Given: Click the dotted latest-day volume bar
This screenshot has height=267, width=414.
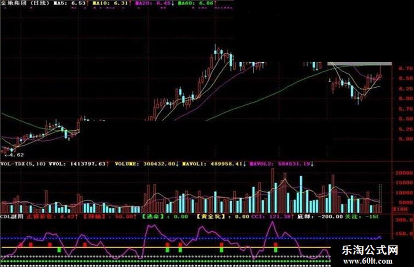Looking at the screenshot, I should pyautogui.click(x=380, y=199).
